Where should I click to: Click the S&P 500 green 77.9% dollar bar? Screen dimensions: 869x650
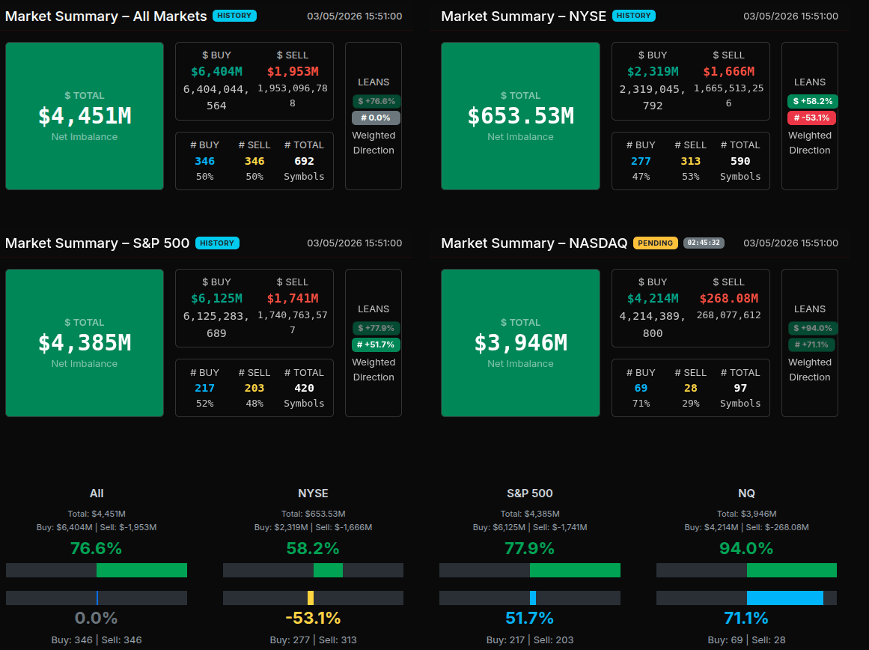[575, 571]
